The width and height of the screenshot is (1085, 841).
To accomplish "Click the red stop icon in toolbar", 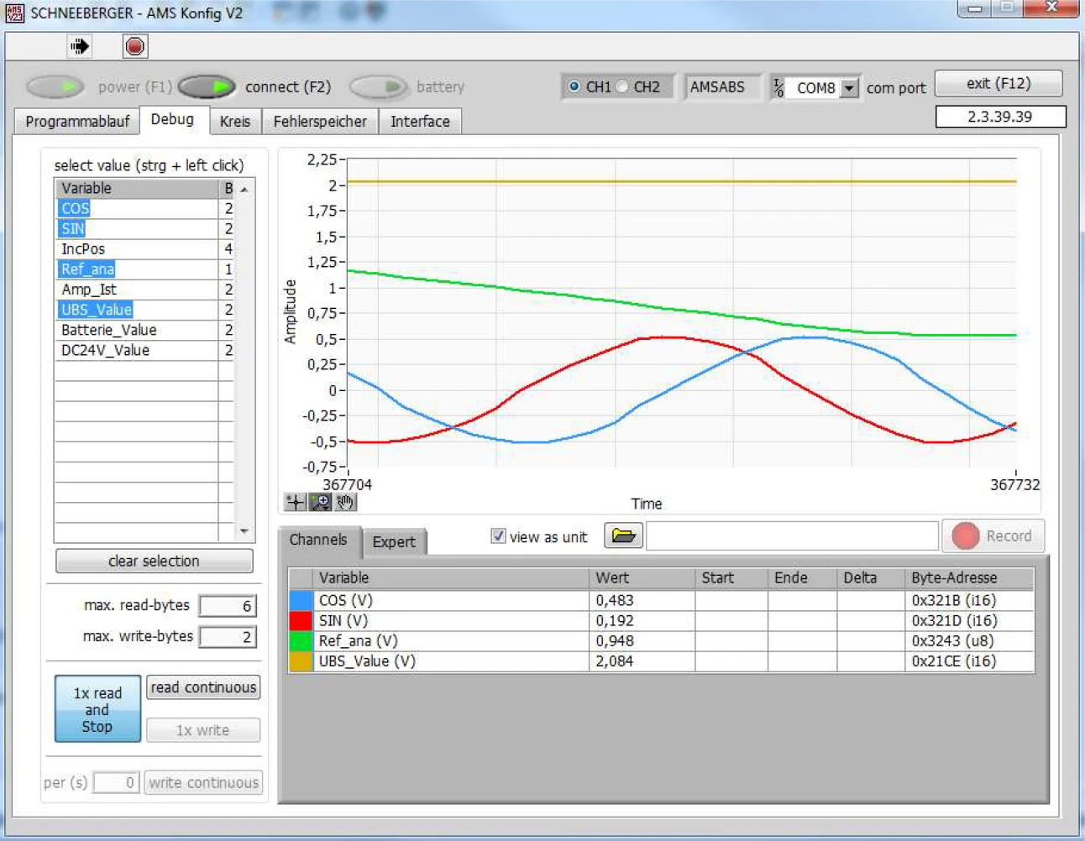I will (x=134, y=46).
